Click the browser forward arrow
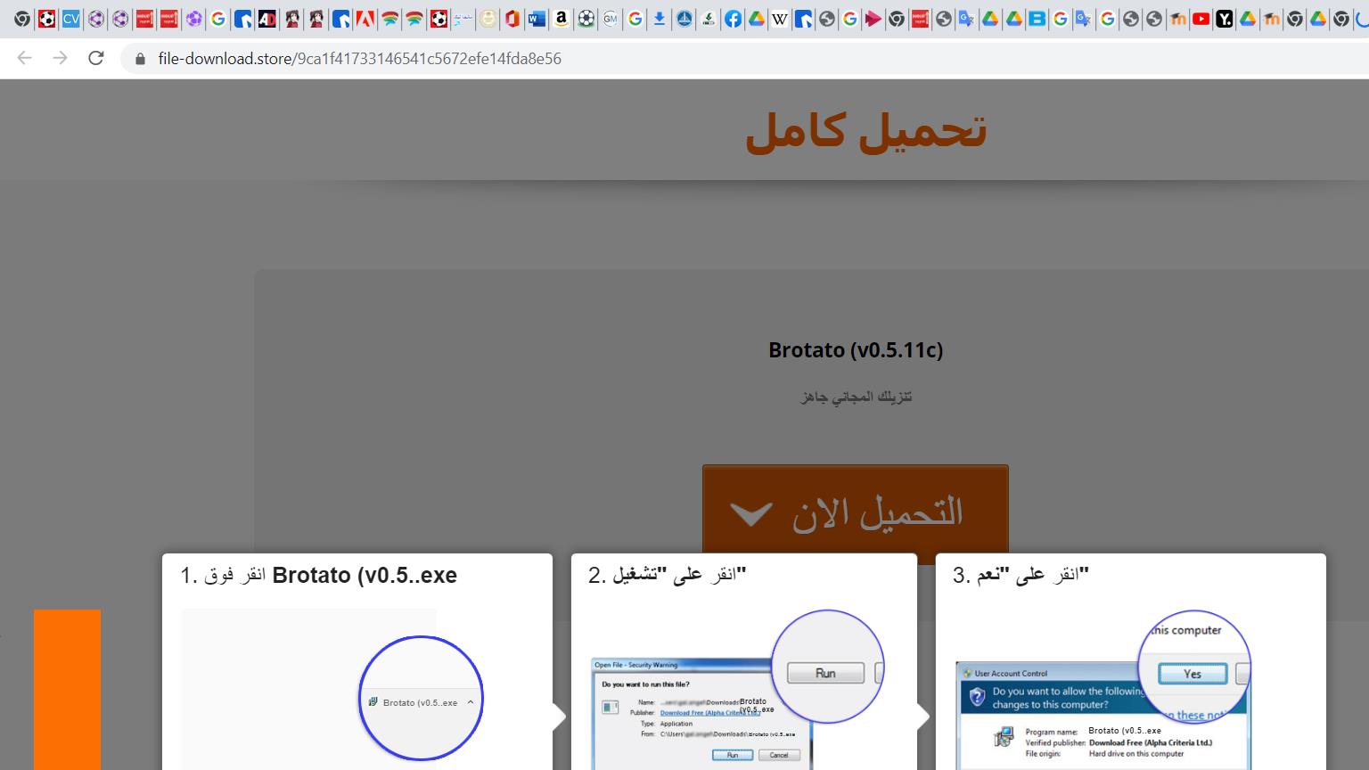Viewport: 1369px width, 770px height. tap(60, 59)
